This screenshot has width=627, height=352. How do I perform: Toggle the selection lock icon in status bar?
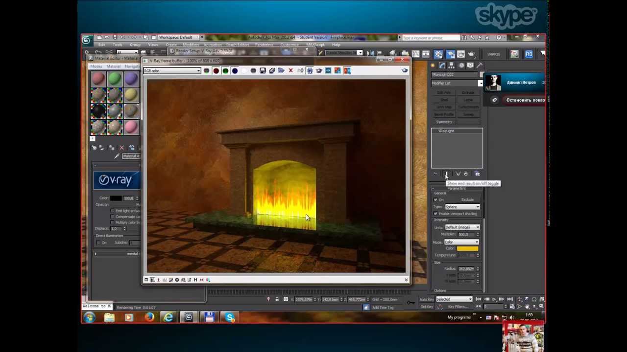[x=277, y=299]
